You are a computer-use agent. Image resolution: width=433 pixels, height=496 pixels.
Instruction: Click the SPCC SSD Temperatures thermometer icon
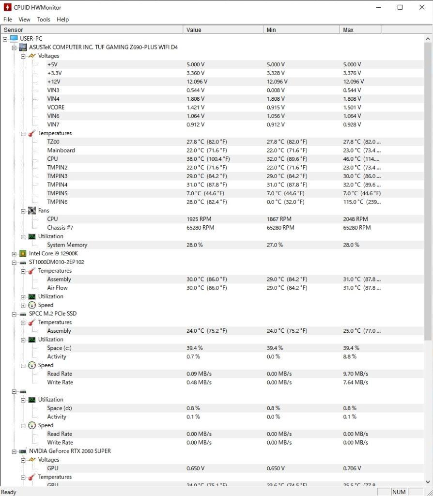[x=32, y=322]
